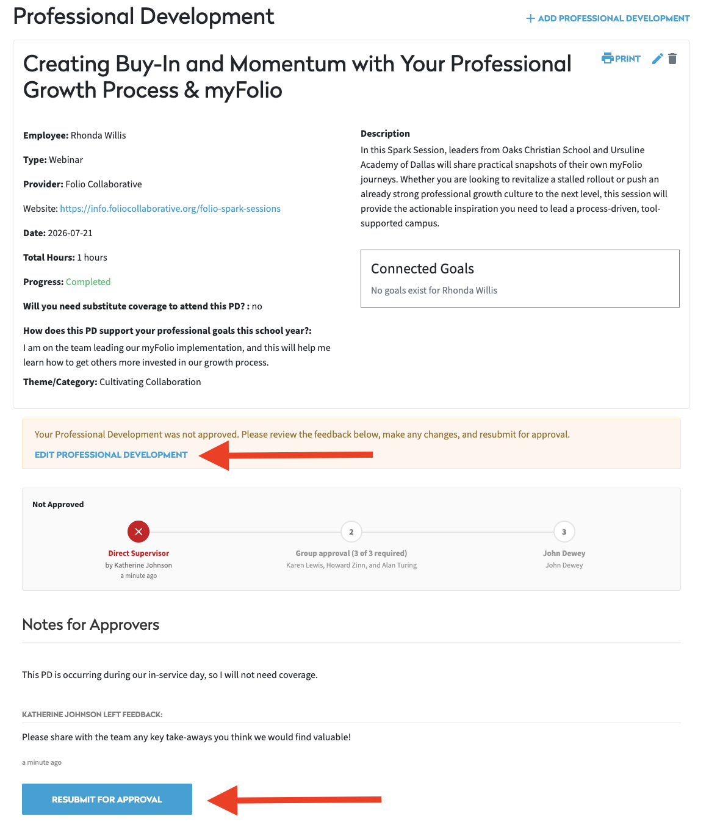The width and height of the screenshot is (720, 830).
Task: Click Resubmit for Approval button
Action: point(107,799)
